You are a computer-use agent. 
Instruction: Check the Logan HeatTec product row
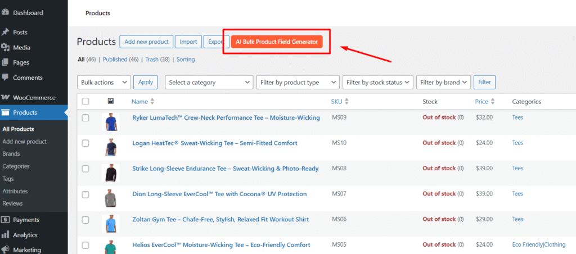(85, 143)
